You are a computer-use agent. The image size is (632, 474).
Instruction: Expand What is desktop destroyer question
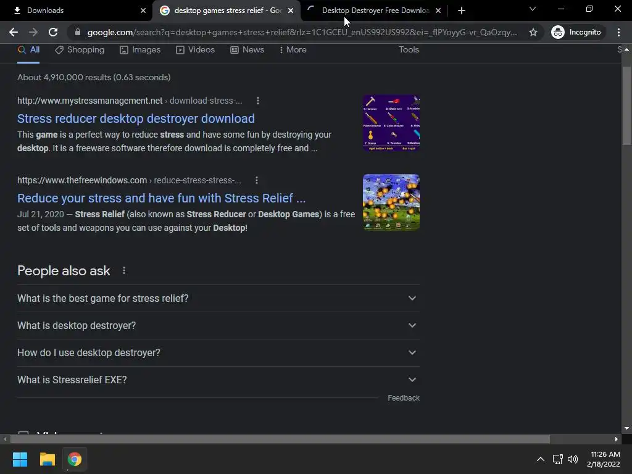click(218, 326)
